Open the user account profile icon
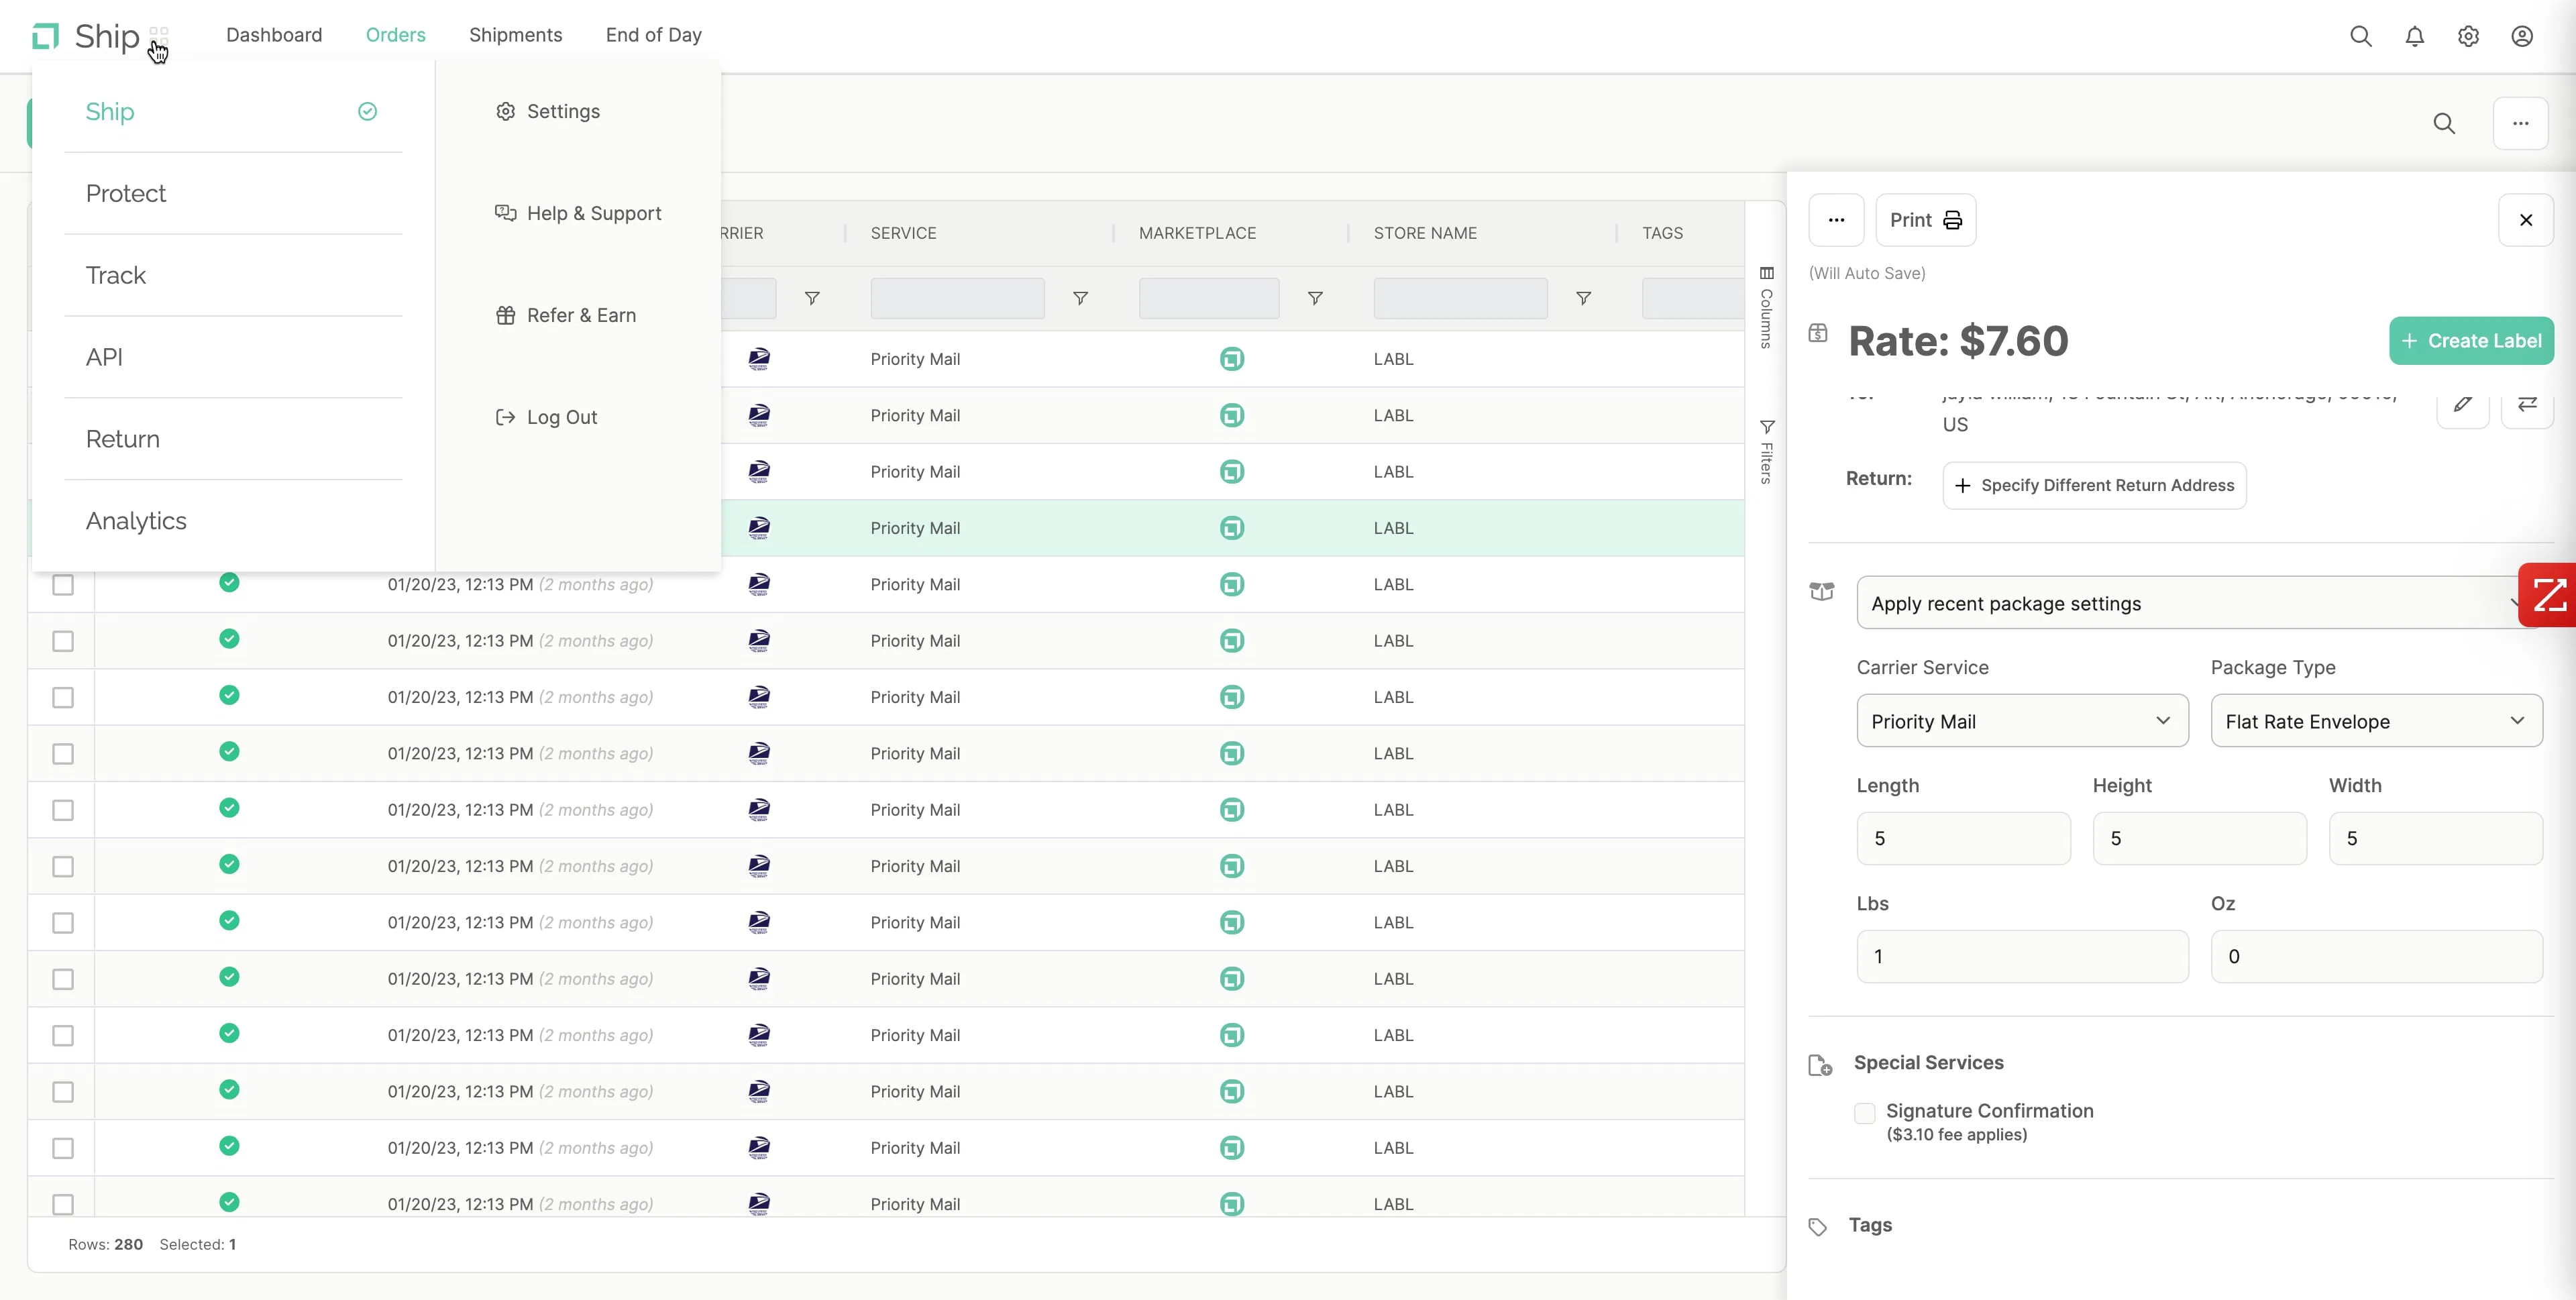The height and width of the screenshot is (1300, 2576). click(x=2522, y=36)
